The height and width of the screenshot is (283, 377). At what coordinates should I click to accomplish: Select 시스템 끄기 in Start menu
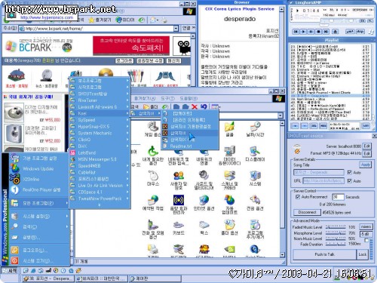coord(39,261)
